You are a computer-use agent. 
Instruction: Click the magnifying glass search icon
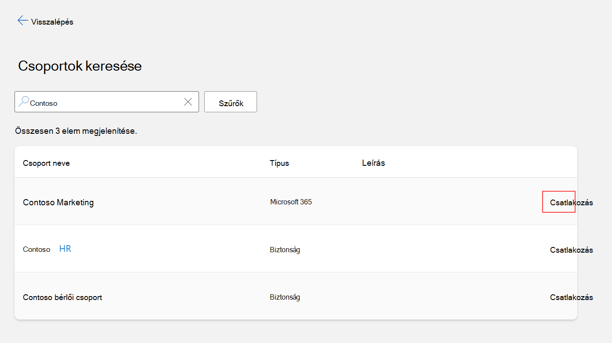pos(24,102)
